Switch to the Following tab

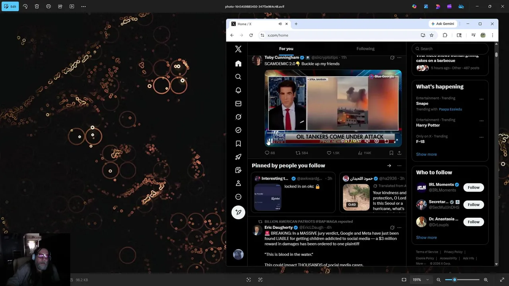(x=365, y=48)
